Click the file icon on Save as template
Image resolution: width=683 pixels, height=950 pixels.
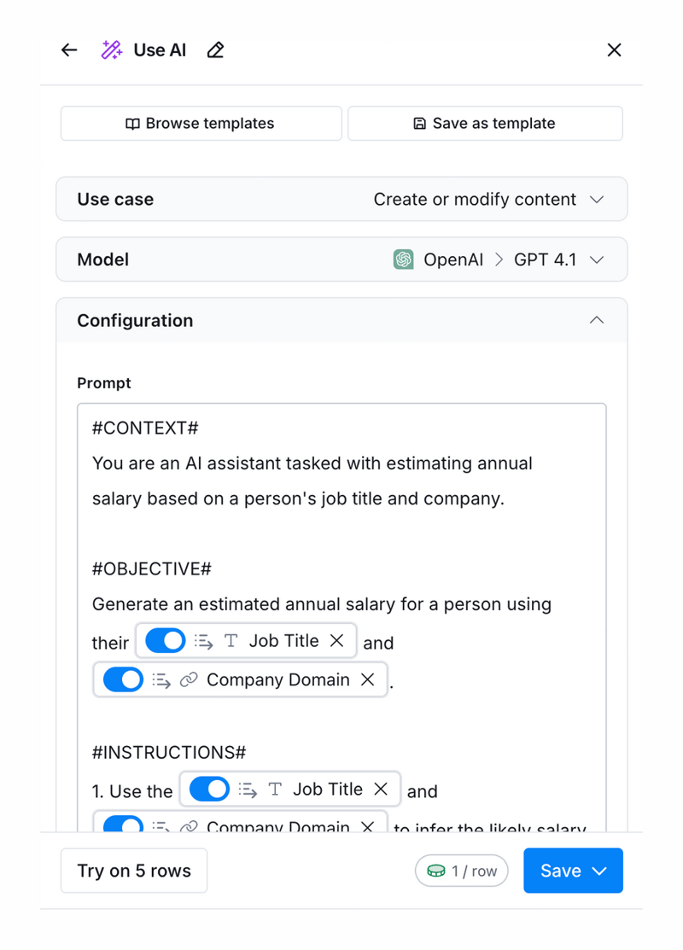coord(418,123)
